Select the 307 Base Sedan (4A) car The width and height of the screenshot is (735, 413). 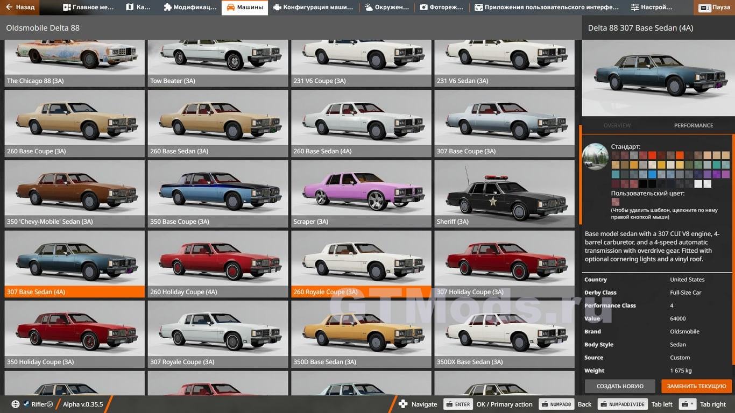75,264
